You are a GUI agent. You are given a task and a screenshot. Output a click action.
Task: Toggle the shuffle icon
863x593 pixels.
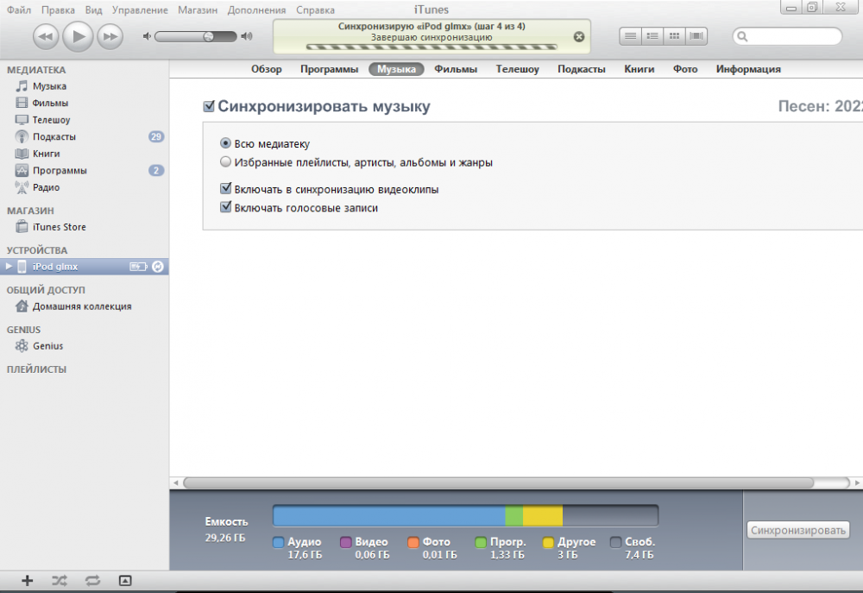click(x=60, y=580)
